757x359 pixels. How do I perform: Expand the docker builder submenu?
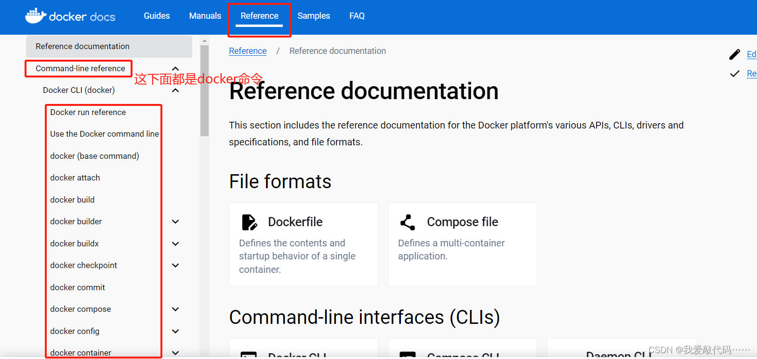pos(176,222)
